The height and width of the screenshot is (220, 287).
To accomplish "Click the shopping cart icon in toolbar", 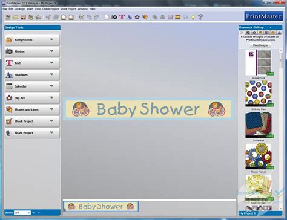I will coord(185,17).
